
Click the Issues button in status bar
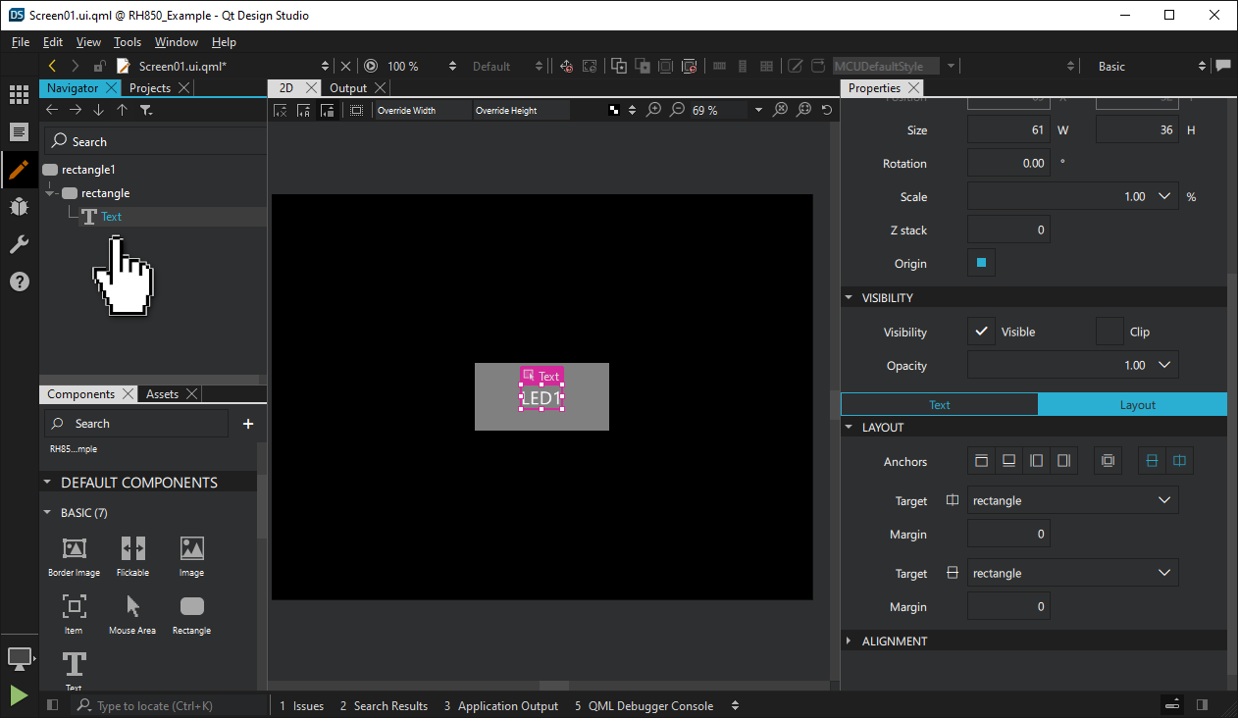tap(301, 705)
